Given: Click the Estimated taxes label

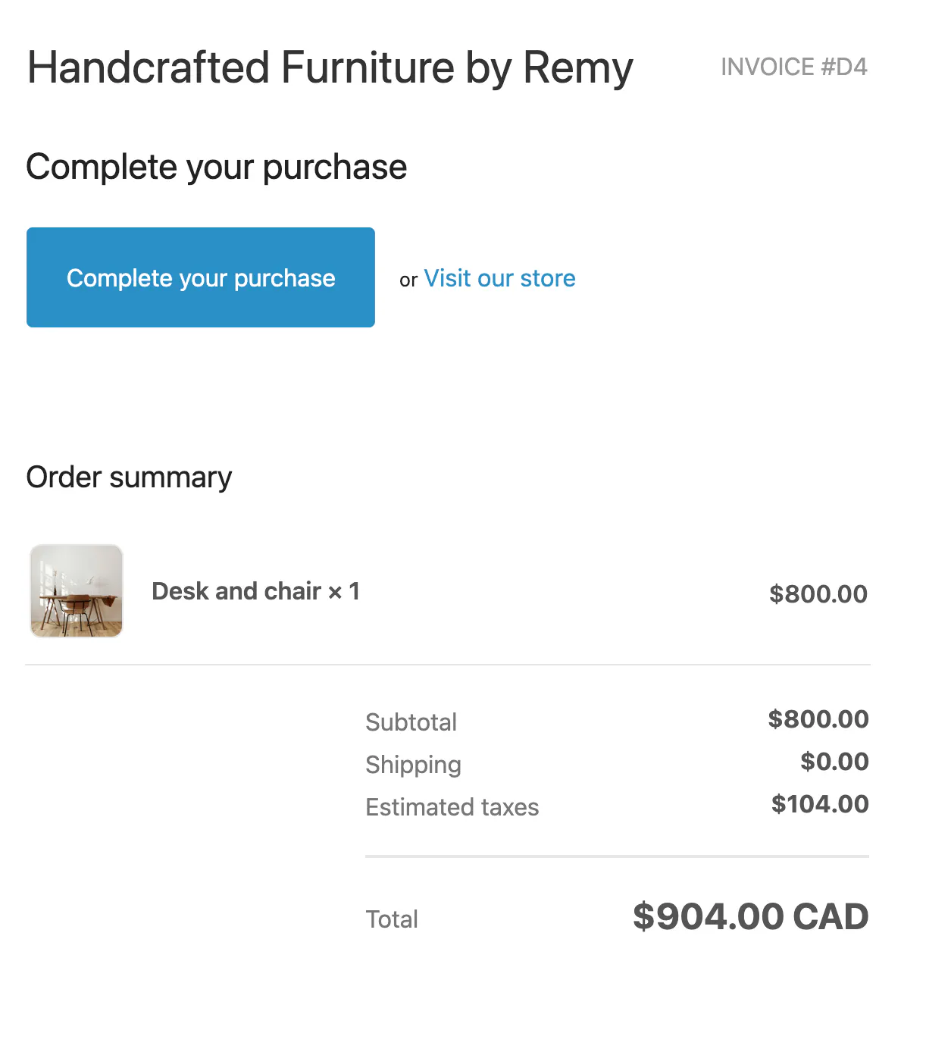Looking at the screenshot, I should click(x=452, y=807).
